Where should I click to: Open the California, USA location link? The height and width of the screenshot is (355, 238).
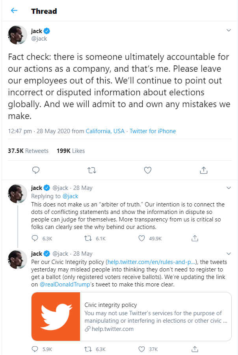(x=105, y=131)
